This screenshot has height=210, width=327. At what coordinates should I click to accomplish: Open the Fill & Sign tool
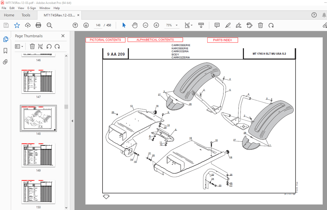238,25
